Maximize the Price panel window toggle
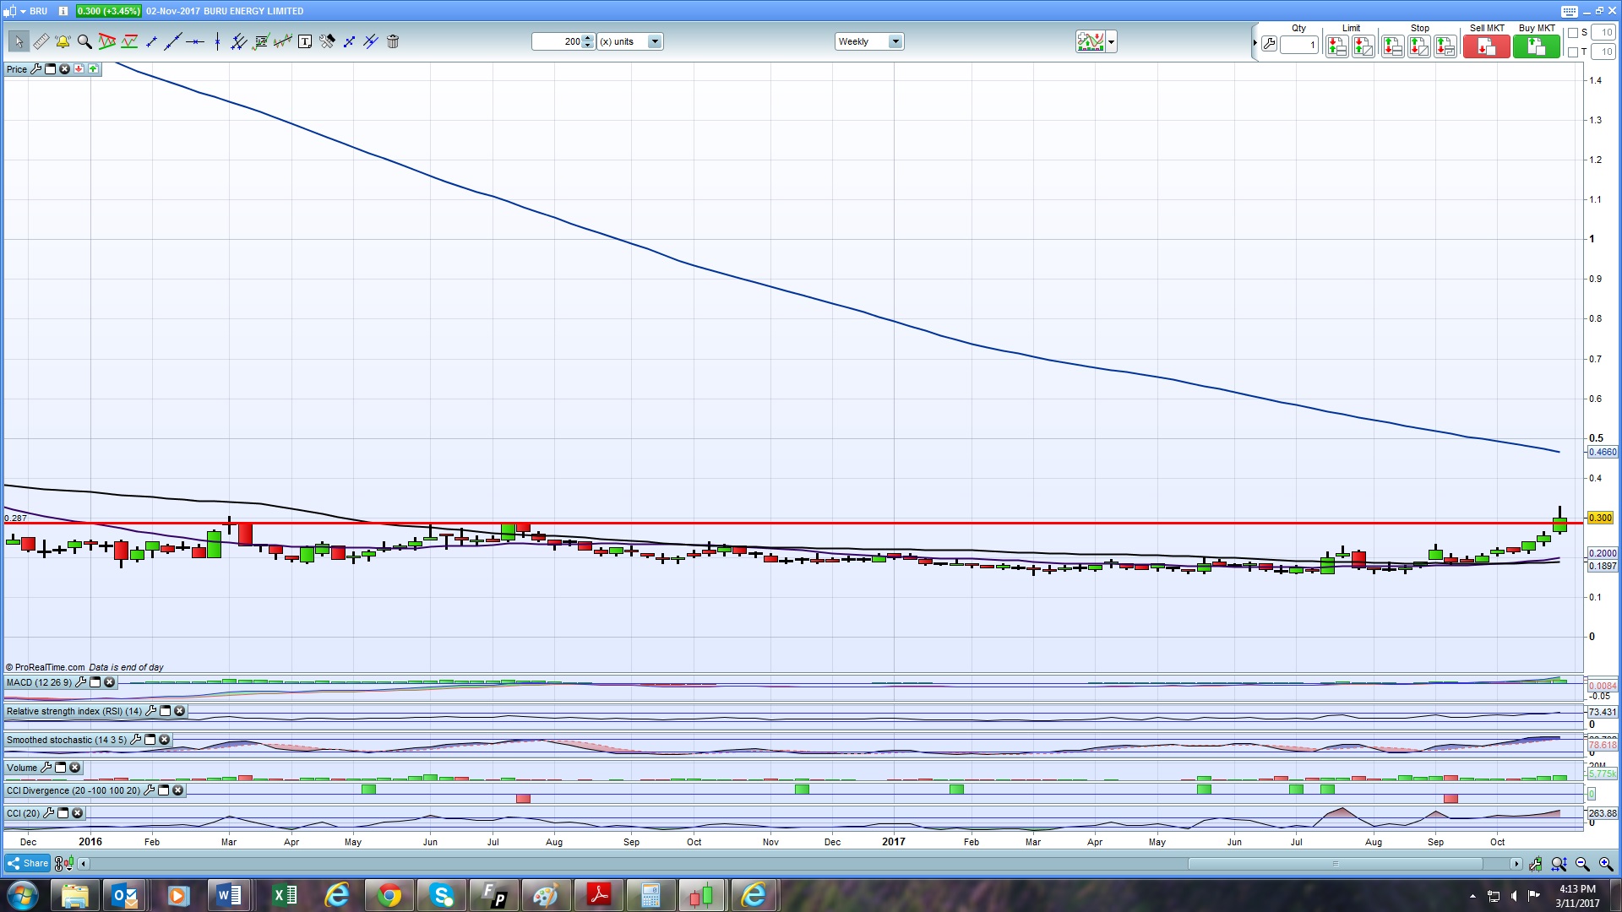This screenshot has height=912, width=1622. tap(50, 69)
